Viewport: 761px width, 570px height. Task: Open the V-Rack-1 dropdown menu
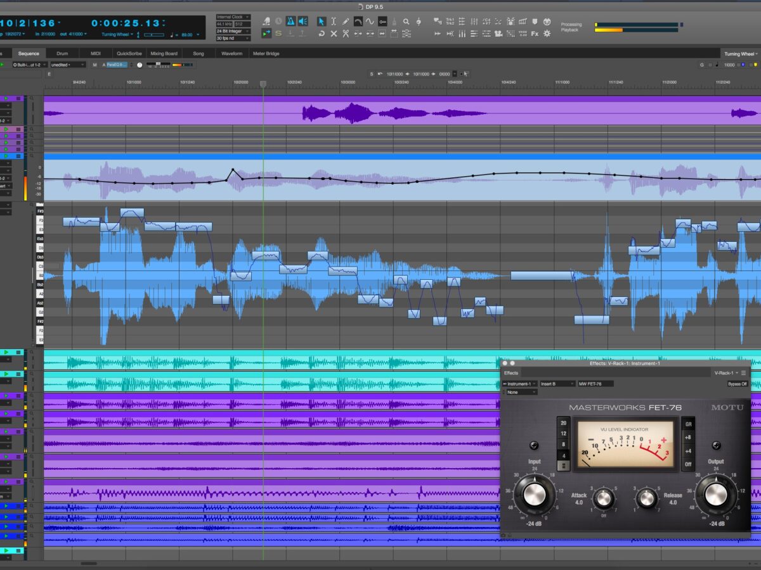[725, 373]
